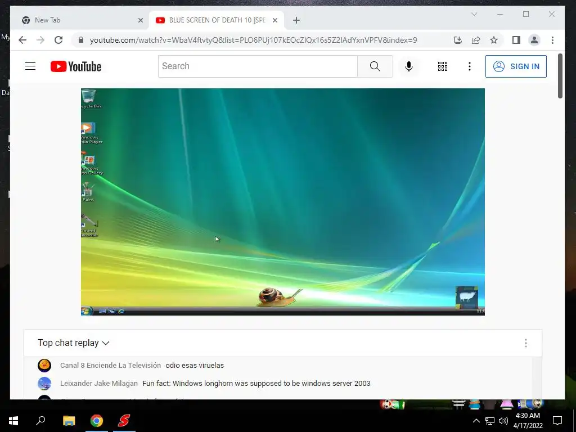Viewport: 576px width, 432px height.
Task: Click the video player to pause
Action: click(x=282, y=202)
